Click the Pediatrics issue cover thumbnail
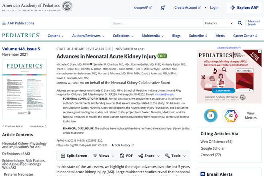The image size is (264, 176). 24,89
